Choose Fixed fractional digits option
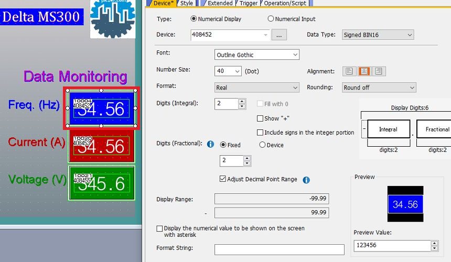Image resolution: width=451 pixels, height=262 pixels. 223,145
